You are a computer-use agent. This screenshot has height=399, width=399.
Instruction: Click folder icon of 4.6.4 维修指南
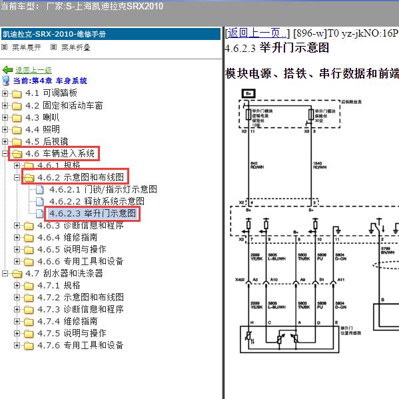[x=29, y=237]
